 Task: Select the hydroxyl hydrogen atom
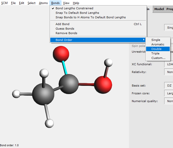[108, 63]
